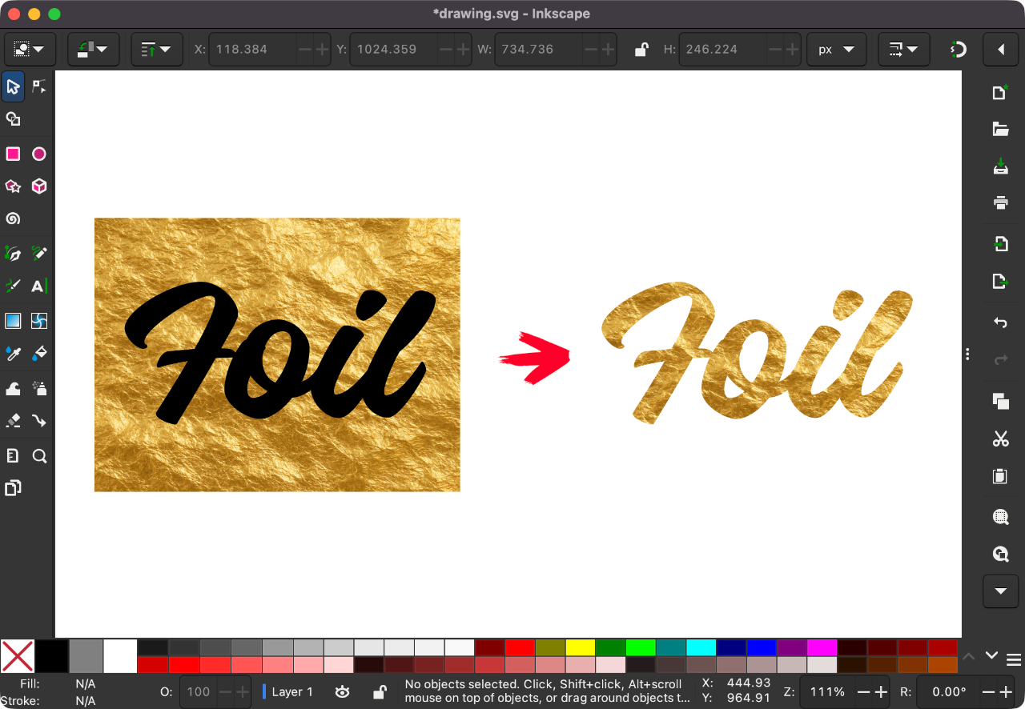Open the transform behavior dropdown

tap(904, 50)
